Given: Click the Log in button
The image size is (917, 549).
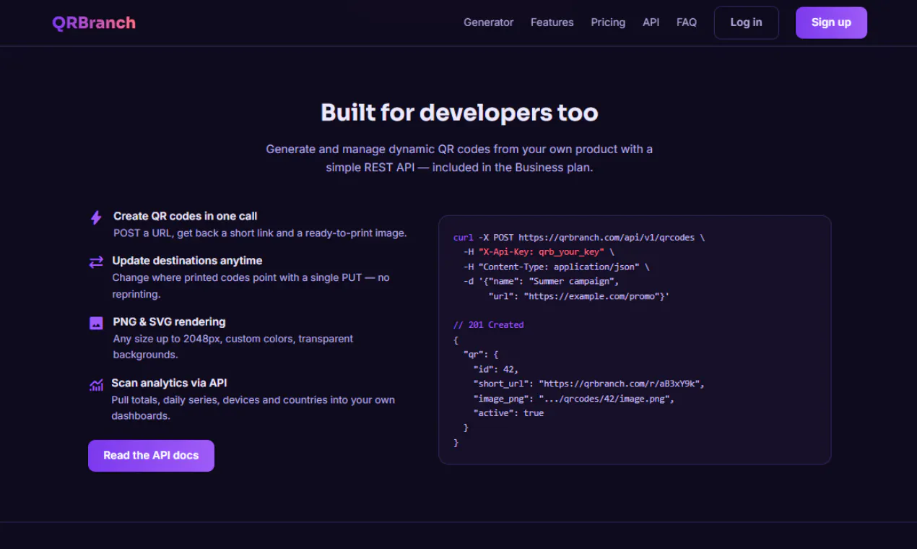Looking at the screenshot, I should 746,22.
